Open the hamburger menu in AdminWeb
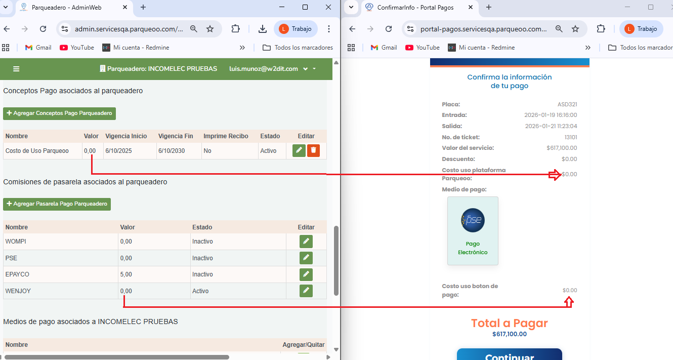Screen dimensions: 673x360 click(16, 69)
